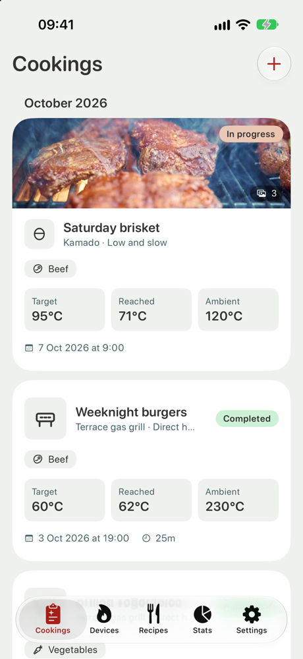
Task: Tap the Kamado grill icon beside Saturday brisket
Action: tap(39, 234)
